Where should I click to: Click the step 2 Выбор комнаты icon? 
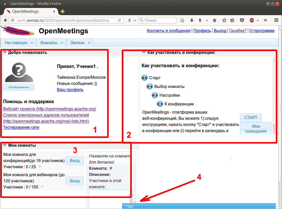[x=149, y=86]
